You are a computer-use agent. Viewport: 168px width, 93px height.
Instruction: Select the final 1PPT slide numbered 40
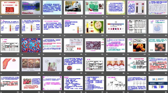(x=158, y=83)
